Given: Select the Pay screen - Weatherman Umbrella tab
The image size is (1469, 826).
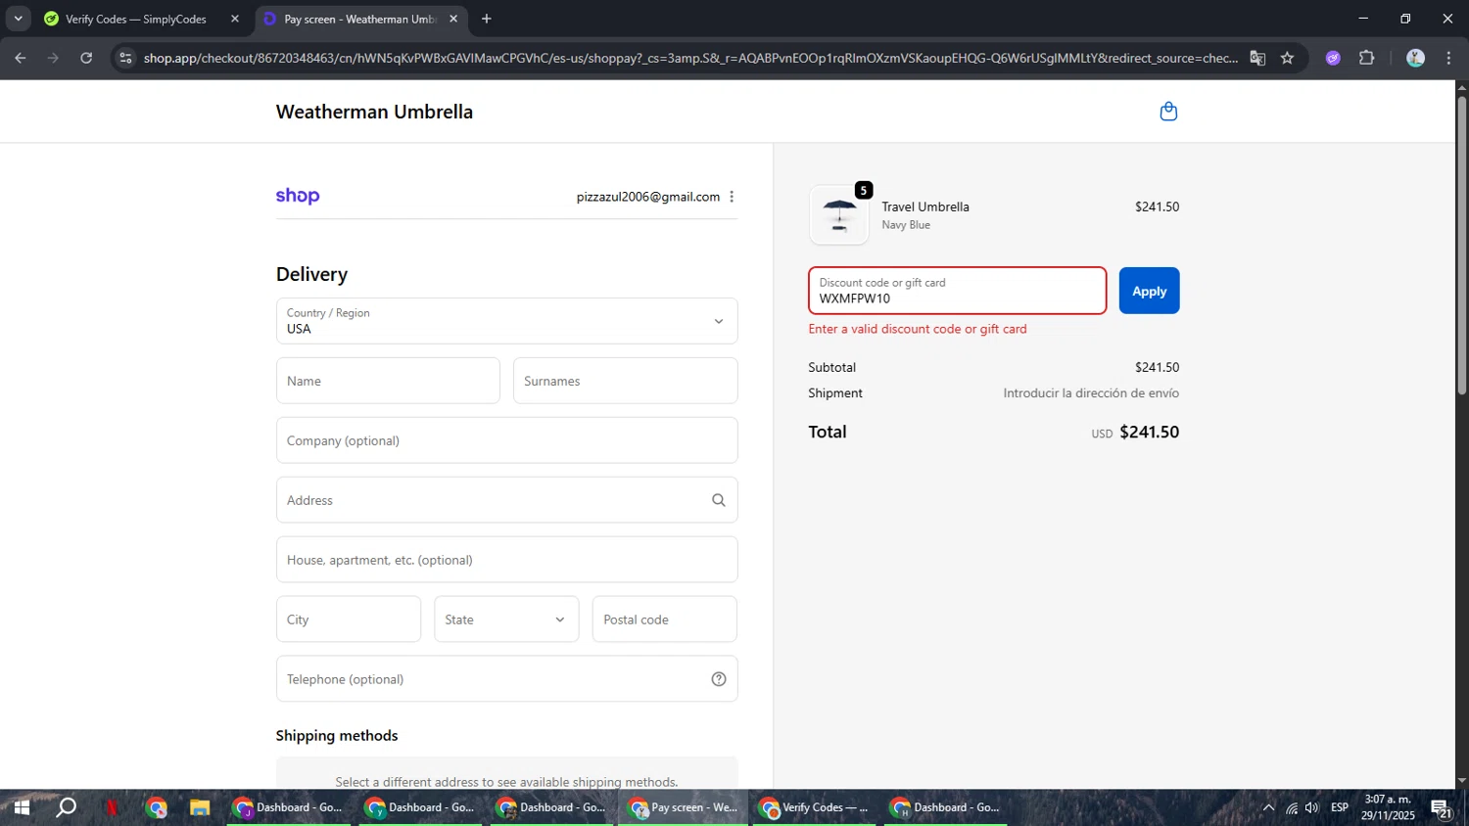Looking at the screenshot, I should click(360, 19).
